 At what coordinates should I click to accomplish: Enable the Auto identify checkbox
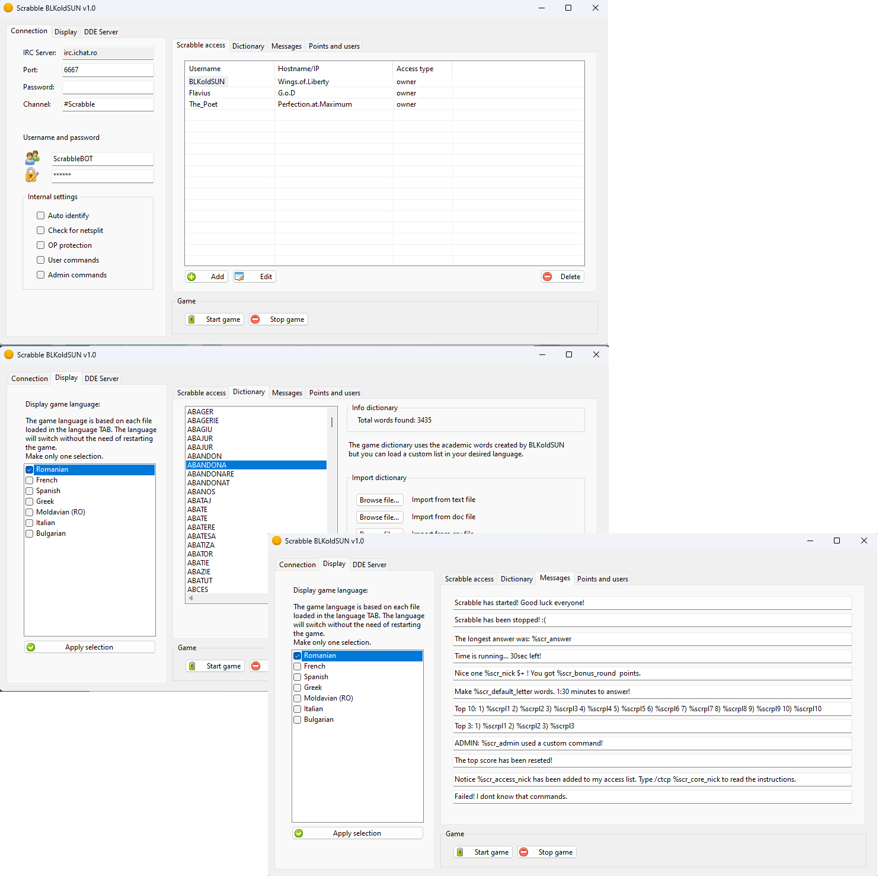pos(40,216)
